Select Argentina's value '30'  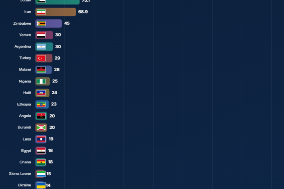pyautogui.click(x=58, y=47)
